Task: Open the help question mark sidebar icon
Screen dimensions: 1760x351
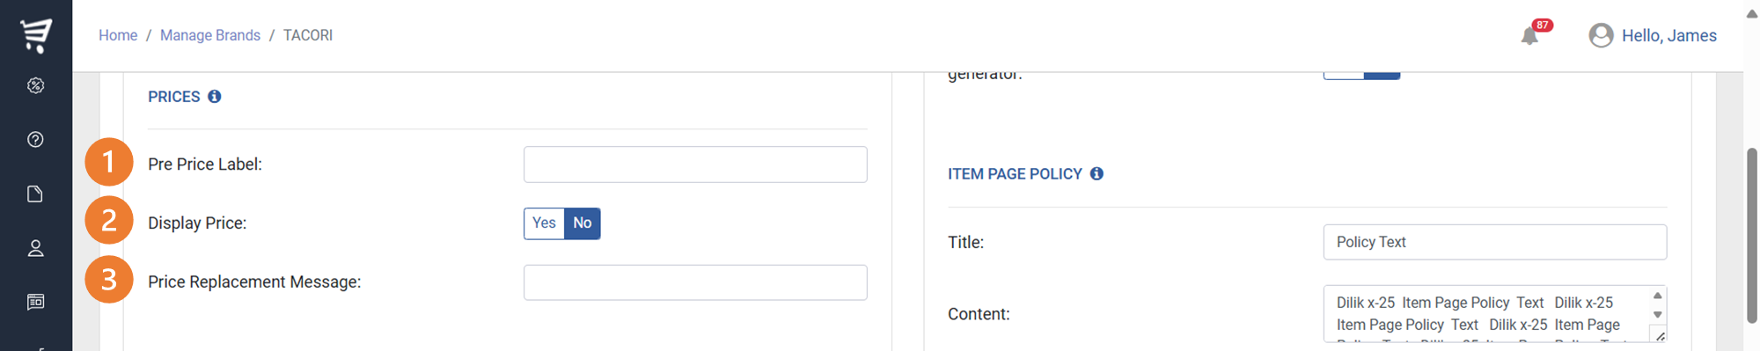Action: (x=36, y=140)
